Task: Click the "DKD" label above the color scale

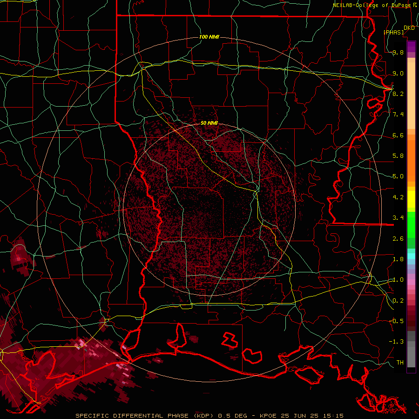Action: point(409,28)
